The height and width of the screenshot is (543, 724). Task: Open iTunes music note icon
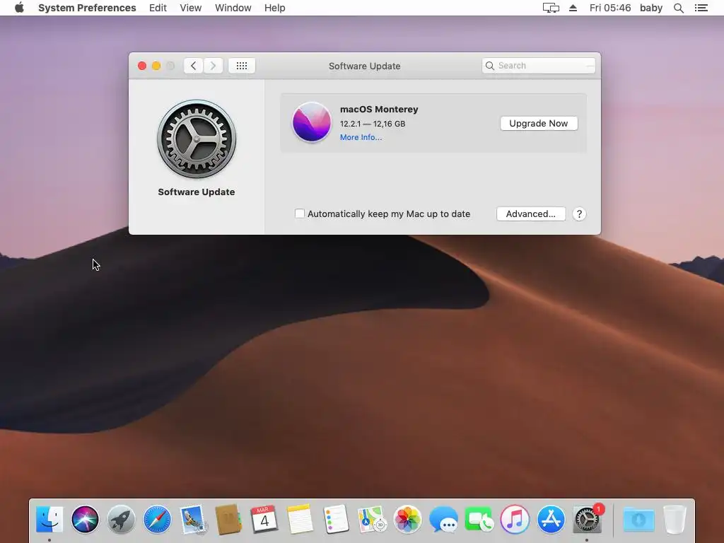pos(515,519)
